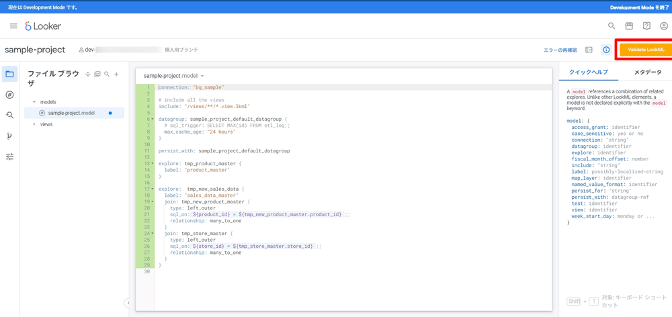Switch to the クイックヘルプ tab
Screen dimensions: 672x317
pyautogui.click(x=589, y=72)
